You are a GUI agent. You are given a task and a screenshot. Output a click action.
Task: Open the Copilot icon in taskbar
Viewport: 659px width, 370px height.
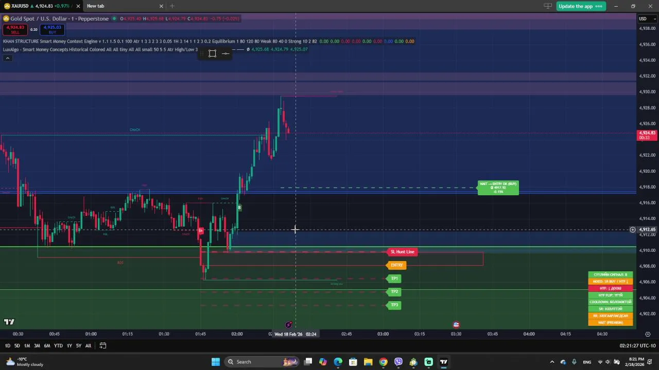tap(323, 362)
